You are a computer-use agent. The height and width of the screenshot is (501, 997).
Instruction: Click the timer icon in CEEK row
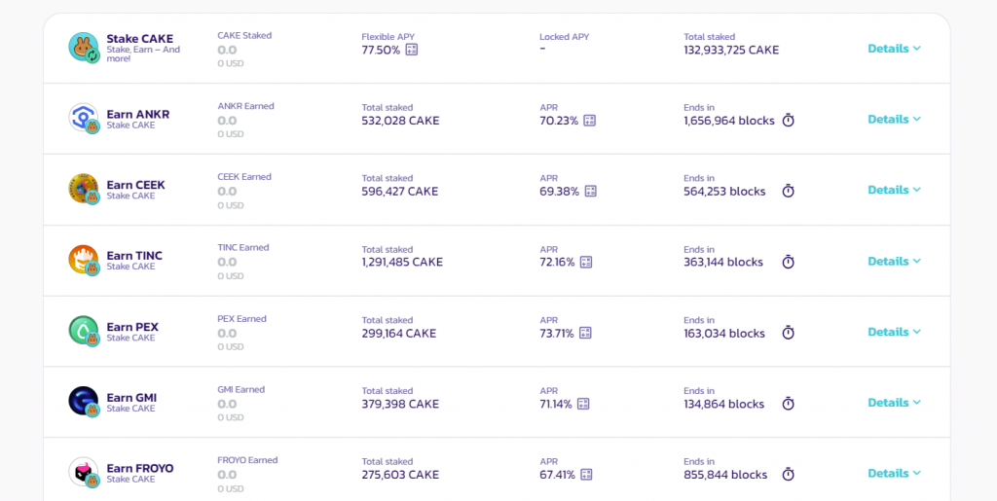(x=788, y=191)
